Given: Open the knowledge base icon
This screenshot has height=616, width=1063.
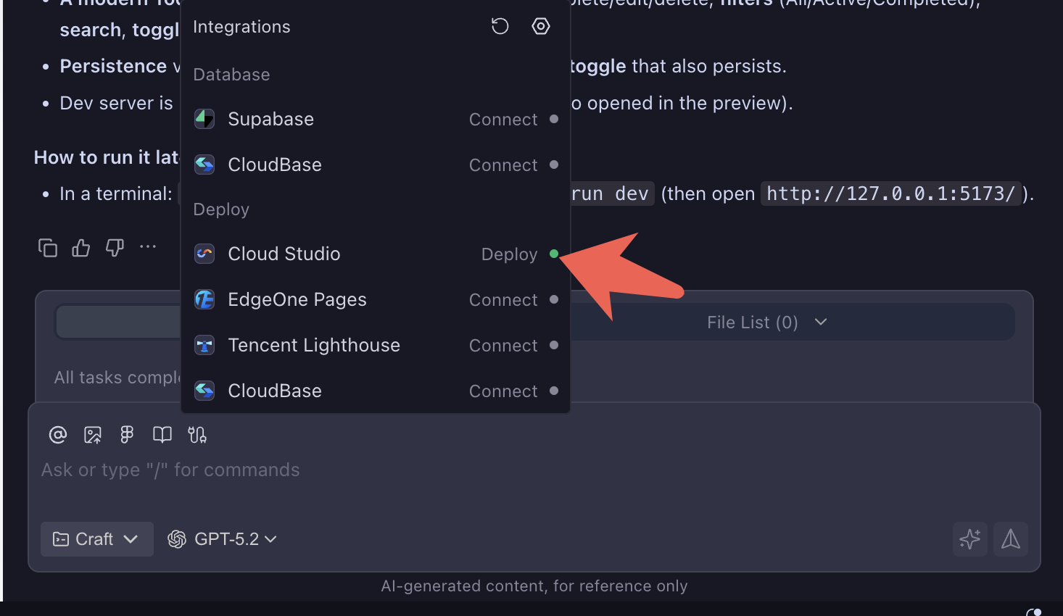Looking at the screenshot, I should point(162,435).
